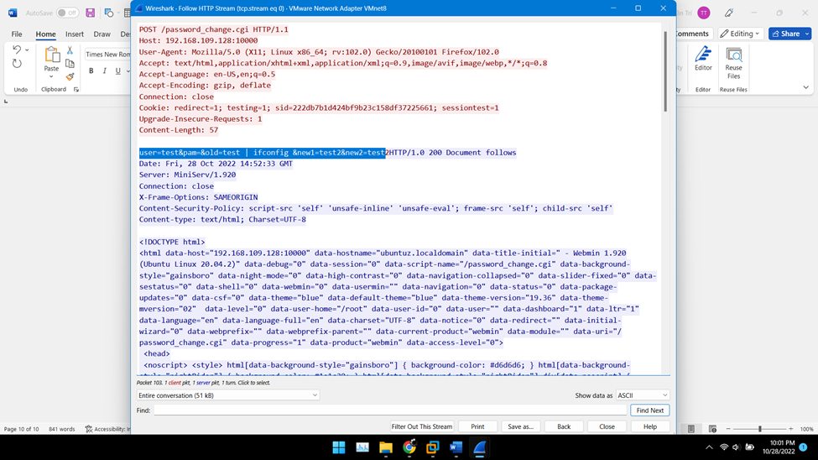Screen dimensions: 818x460
Task: Click the Comments button in Word
Action: click(692, 34)
